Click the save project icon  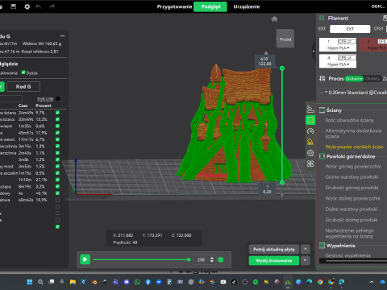point(14,6)
